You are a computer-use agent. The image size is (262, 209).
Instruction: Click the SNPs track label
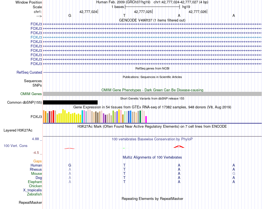[37, 85]
